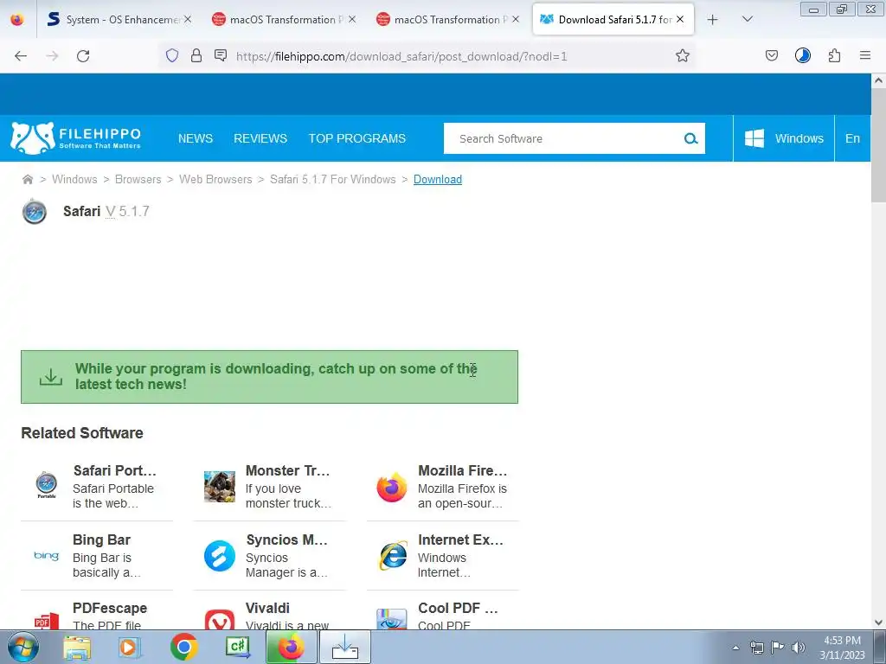Open Google Chrome from the taskbar

(x=183, y=647)
